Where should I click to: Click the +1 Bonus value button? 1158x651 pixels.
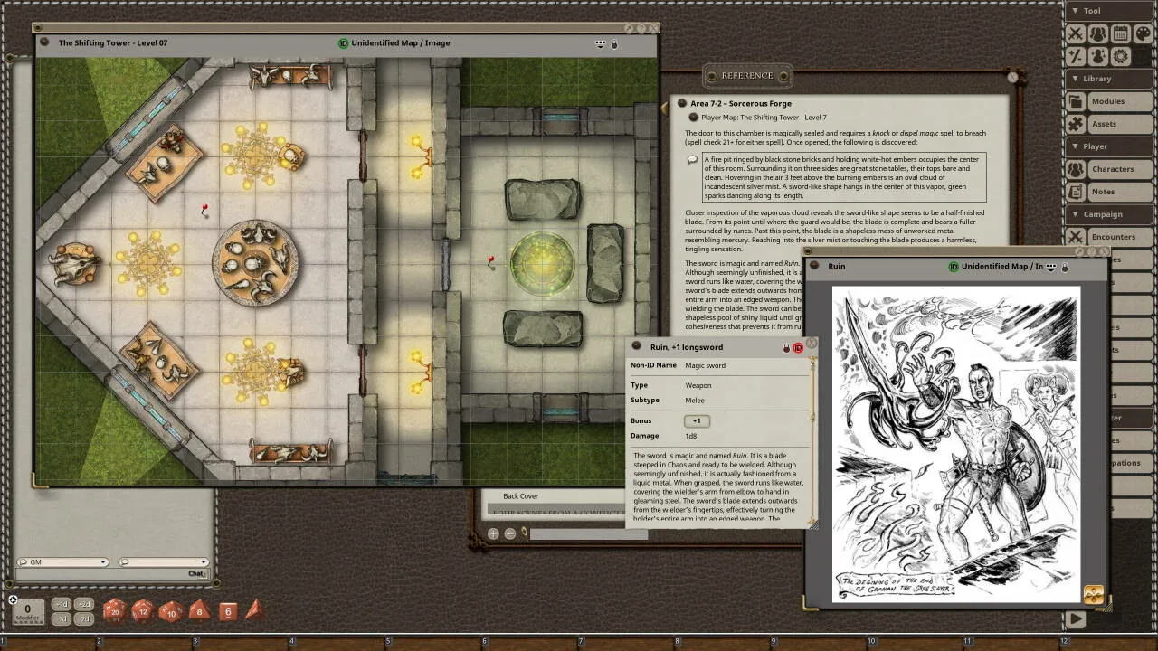pyautogui.click(x=697, y=421)
